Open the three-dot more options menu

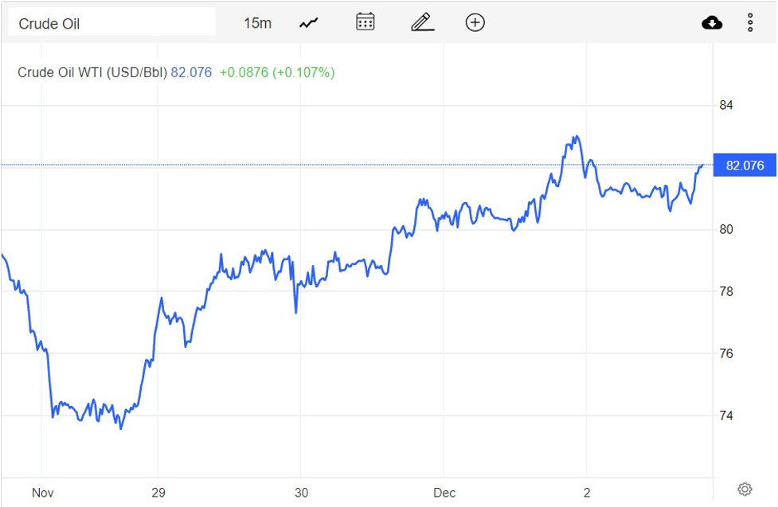[x=750, y=23]
